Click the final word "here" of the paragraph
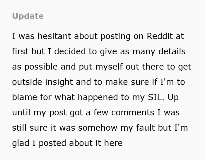 (113, 143)
